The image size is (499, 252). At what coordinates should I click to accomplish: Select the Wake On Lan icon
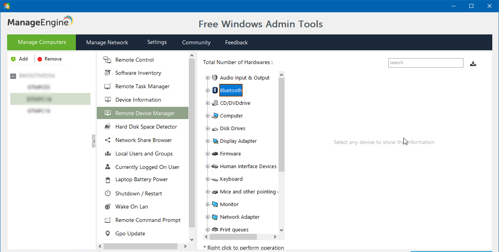[x=107, y=206]
